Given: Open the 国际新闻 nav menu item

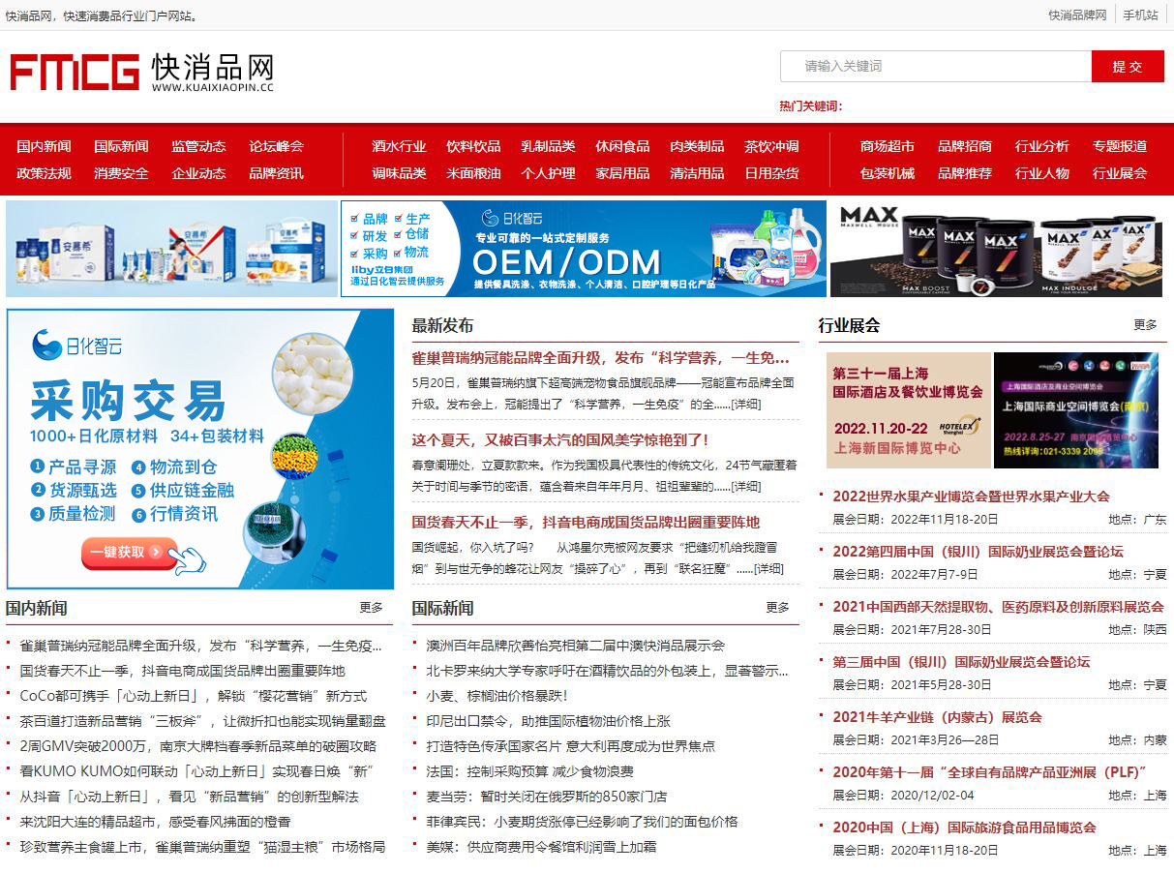Looking at the screenshot, I should (x=121, y=146).
